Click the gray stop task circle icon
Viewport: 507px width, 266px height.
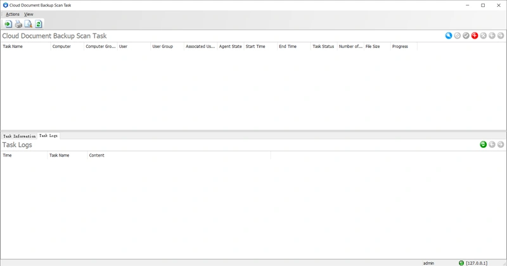tap(457, 35)
